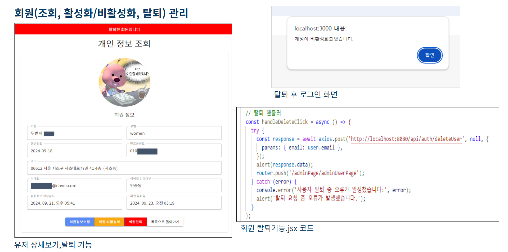Click the 회원정보수정 button
The image size is (508, 252).
(x=80, y=222)
